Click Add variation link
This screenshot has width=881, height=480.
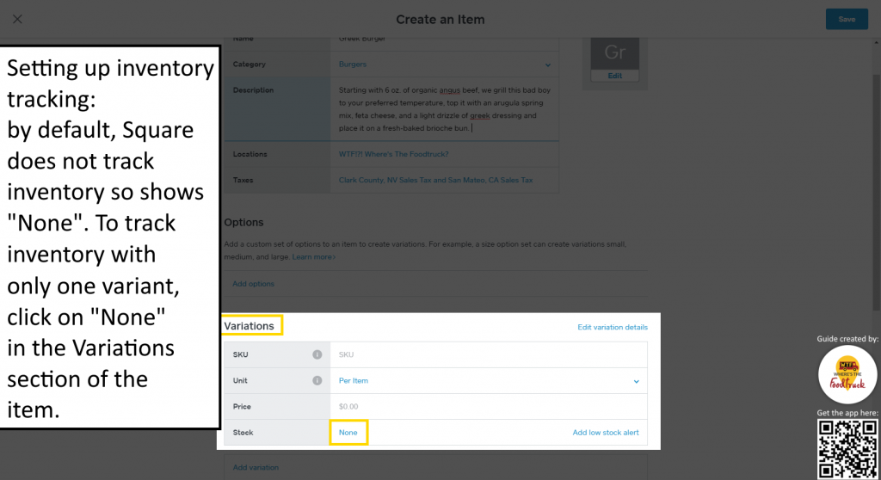tap(256, 468)
